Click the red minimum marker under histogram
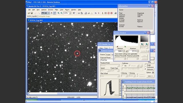183x103 pixels. tap(117, 47)
